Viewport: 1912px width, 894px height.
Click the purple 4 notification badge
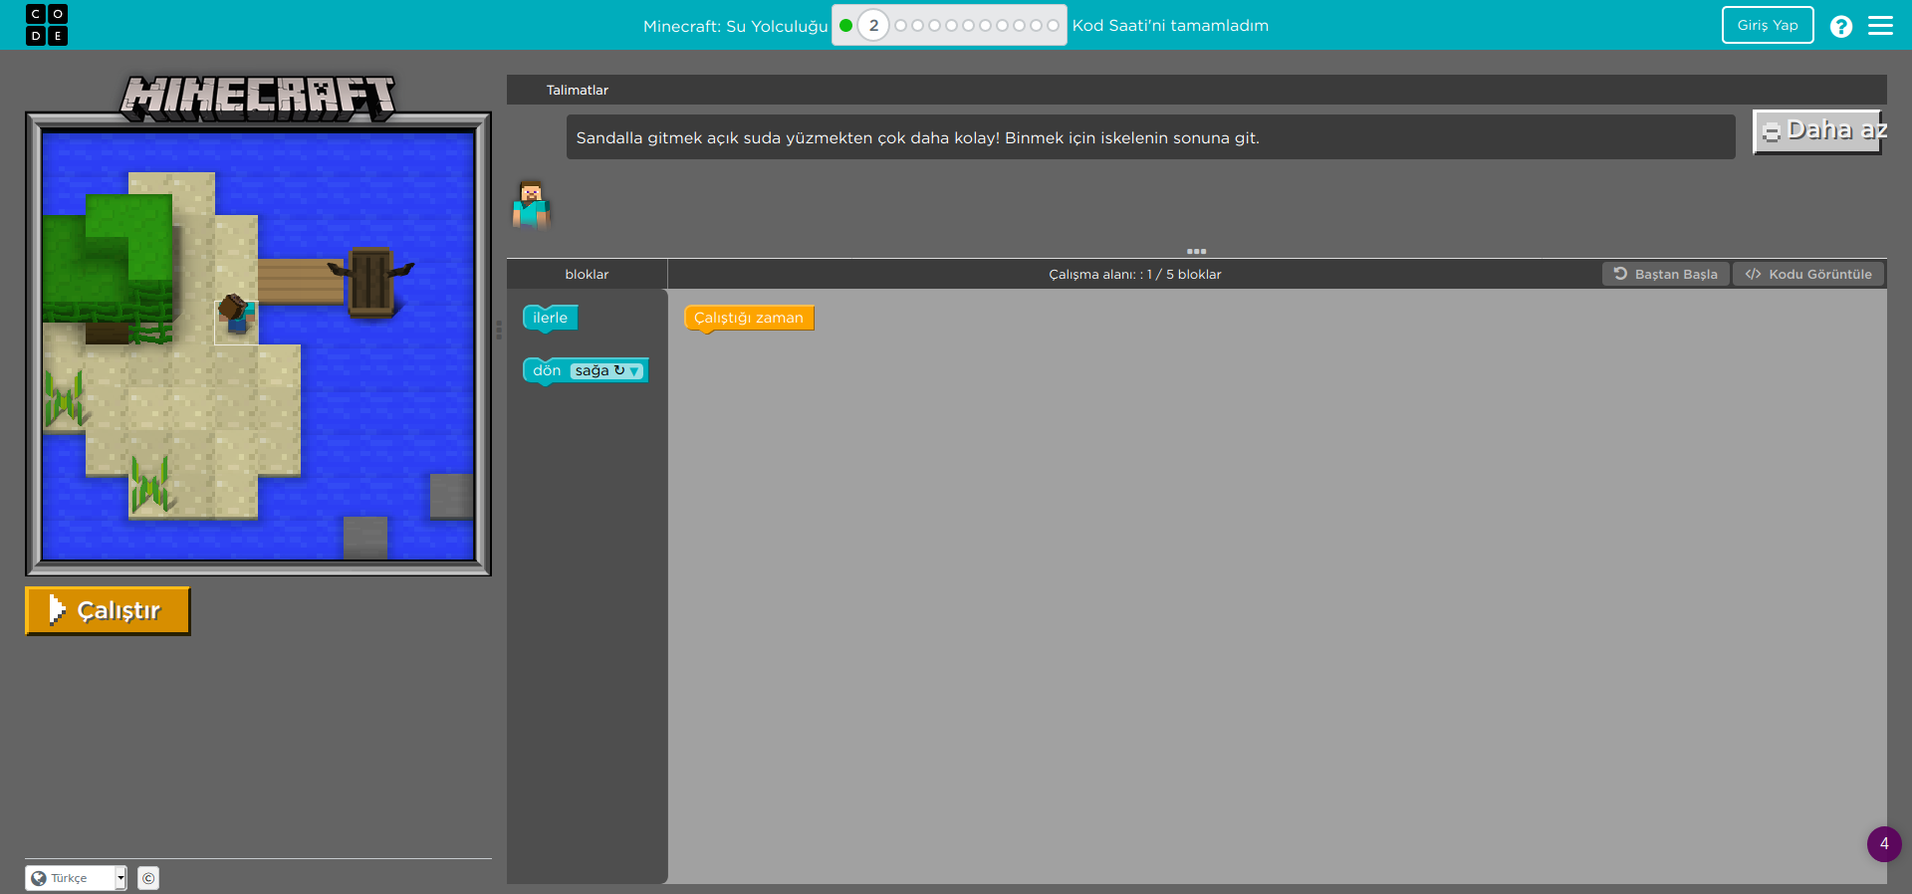[x=1884, y=844]
